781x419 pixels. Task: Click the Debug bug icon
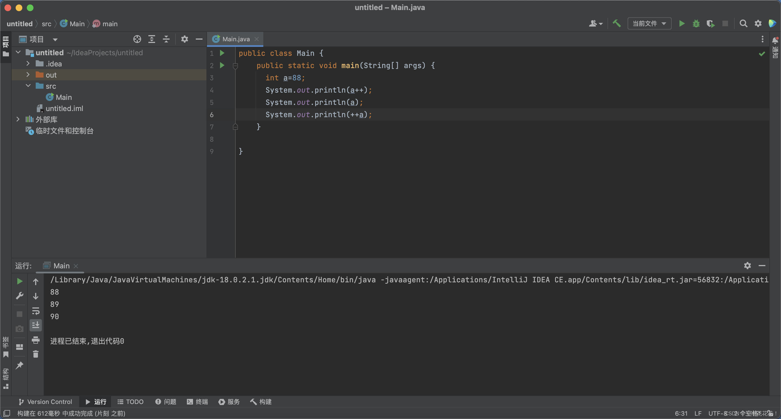(696, 23)
